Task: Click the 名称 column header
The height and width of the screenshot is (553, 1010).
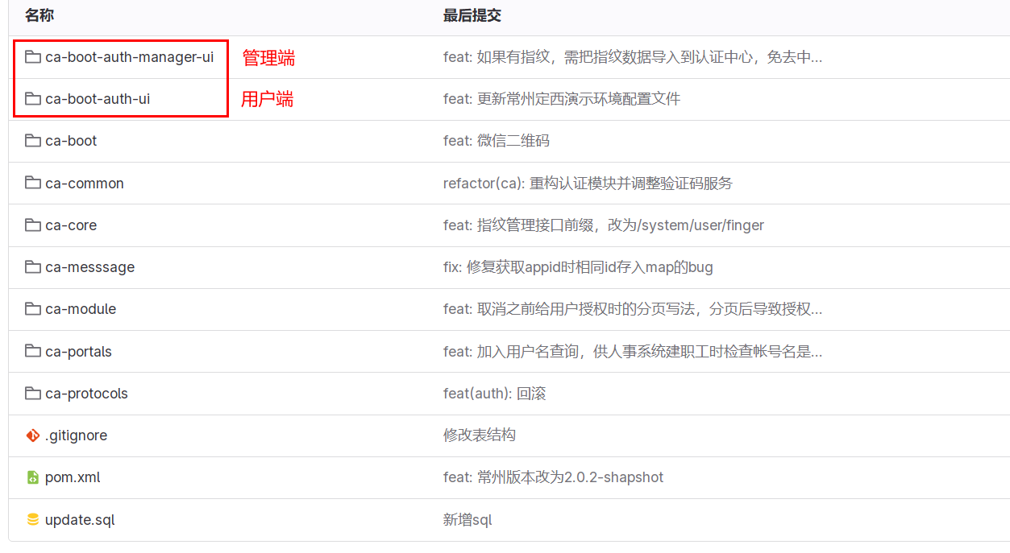Action: coord(39,16)
